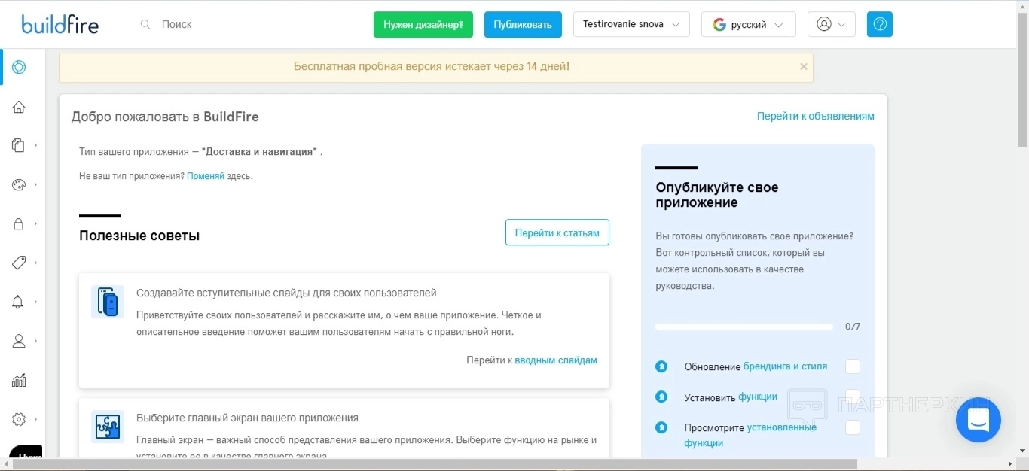This screenshot has height=471, width=1029.
Task: Click the horizontal page scrollbar
Action: [x=435, y=464]
